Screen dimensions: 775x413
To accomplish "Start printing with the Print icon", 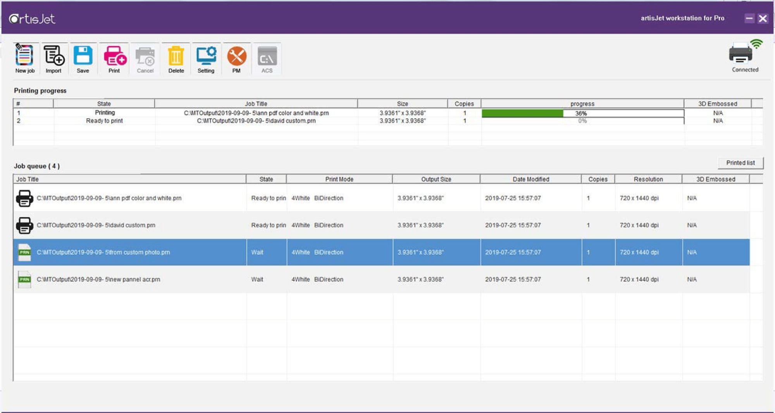I will pos(114,58).
